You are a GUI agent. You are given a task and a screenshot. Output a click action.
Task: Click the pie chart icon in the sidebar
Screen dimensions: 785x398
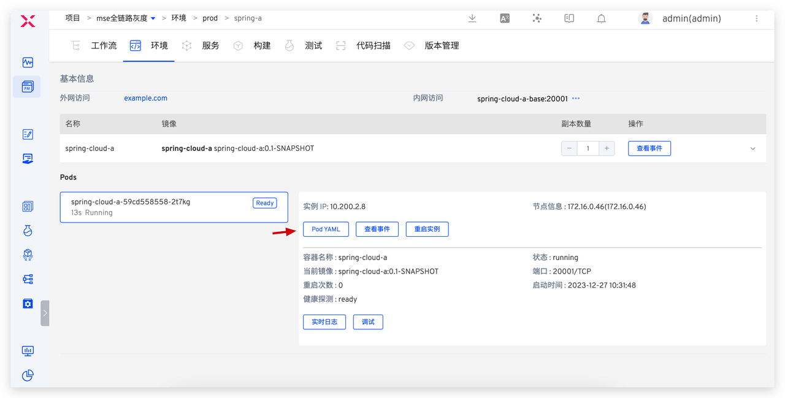click(x=27, y=375)
